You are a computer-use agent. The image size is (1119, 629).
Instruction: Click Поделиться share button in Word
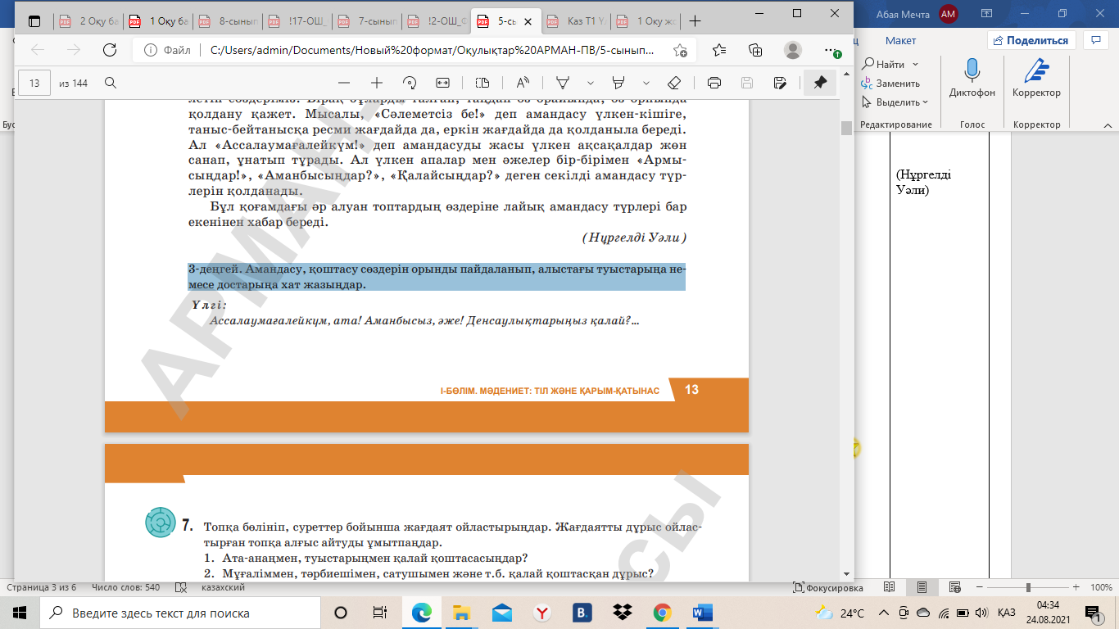pos(1030,40)
